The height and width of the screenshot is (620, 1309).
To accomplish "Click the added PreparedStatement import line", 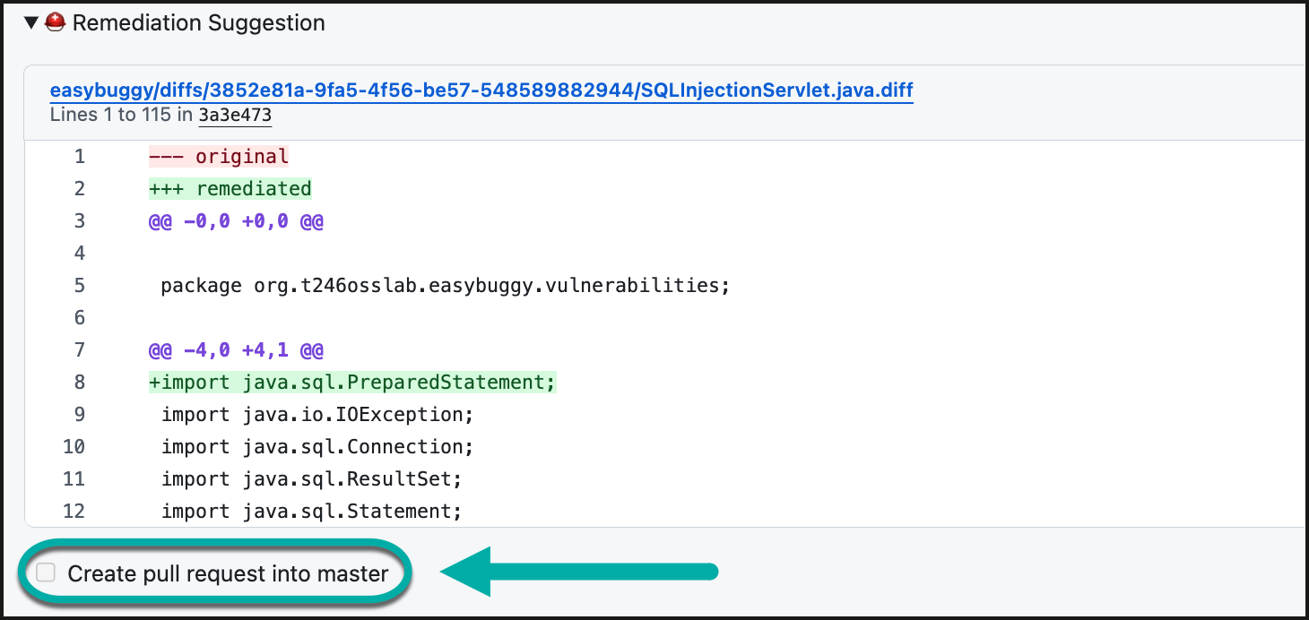I will 352,383.
